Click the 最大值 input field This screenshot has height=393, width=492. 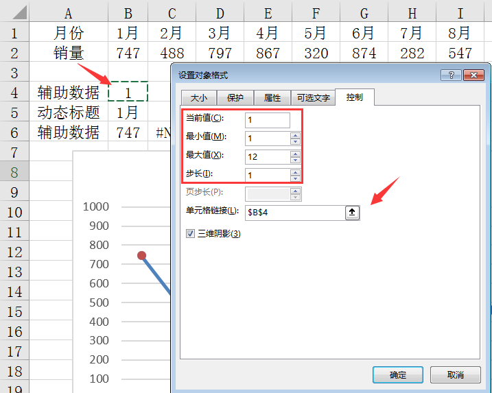[x=268, y=157]
